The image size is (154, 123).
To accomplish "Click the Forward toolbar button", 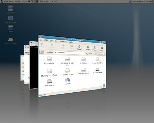I will pos(52,46).
